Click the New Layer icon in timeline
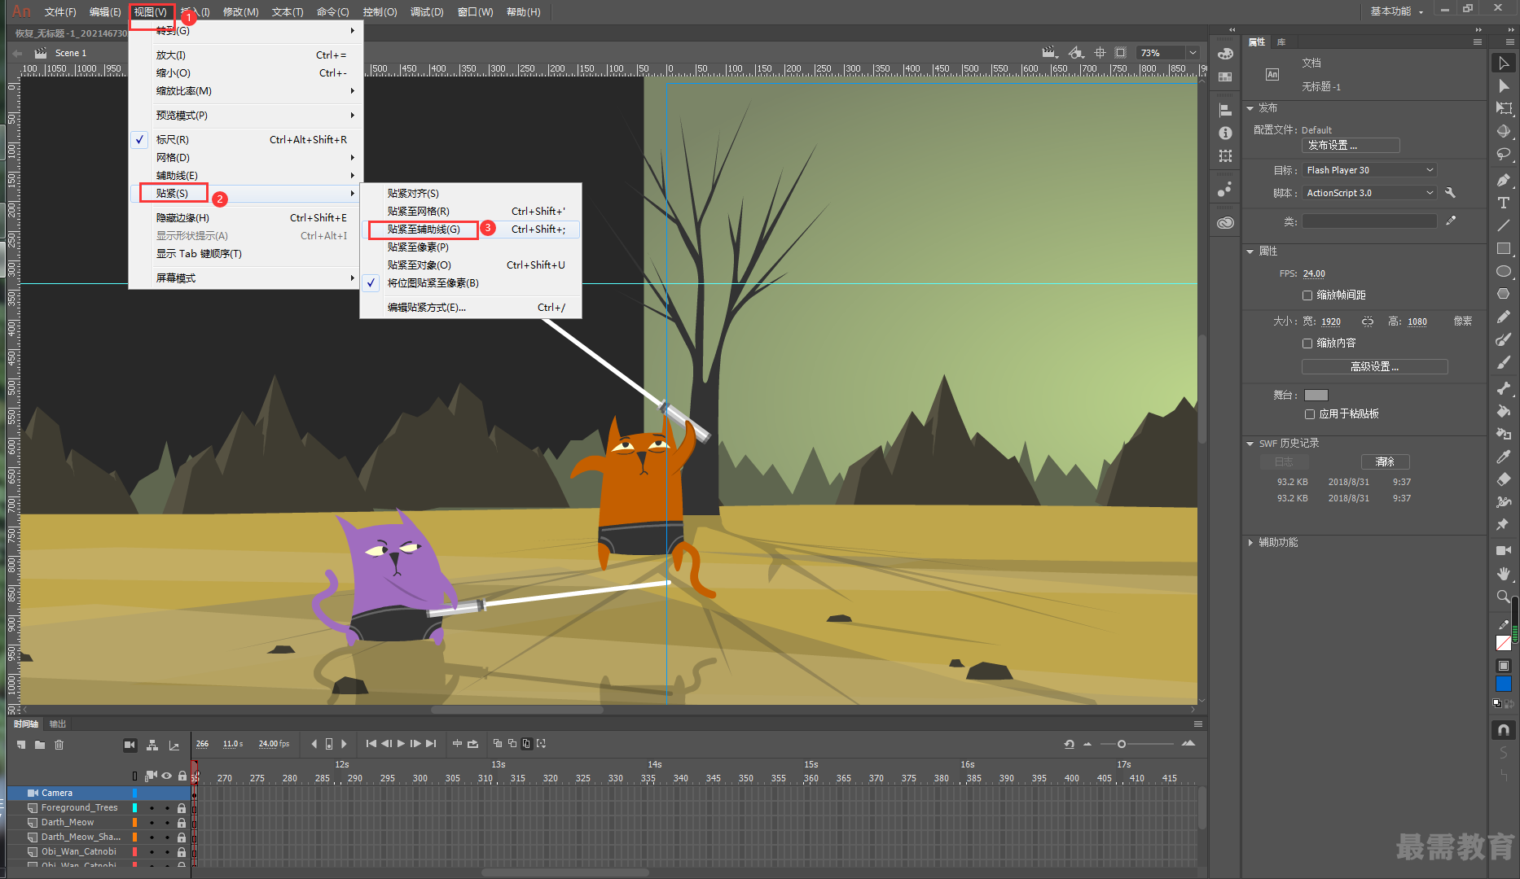The width and height of the screenshot is (1520, 879). click(21, 745)
